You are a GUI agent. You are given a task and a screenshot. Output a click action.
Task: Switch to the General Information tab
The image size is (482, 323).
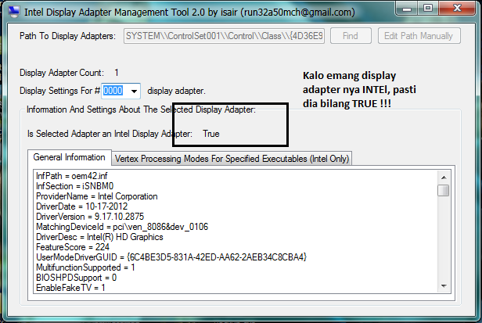(x=69, y=157)
